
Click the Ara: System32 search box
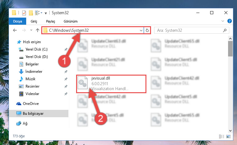pos(189,31)
